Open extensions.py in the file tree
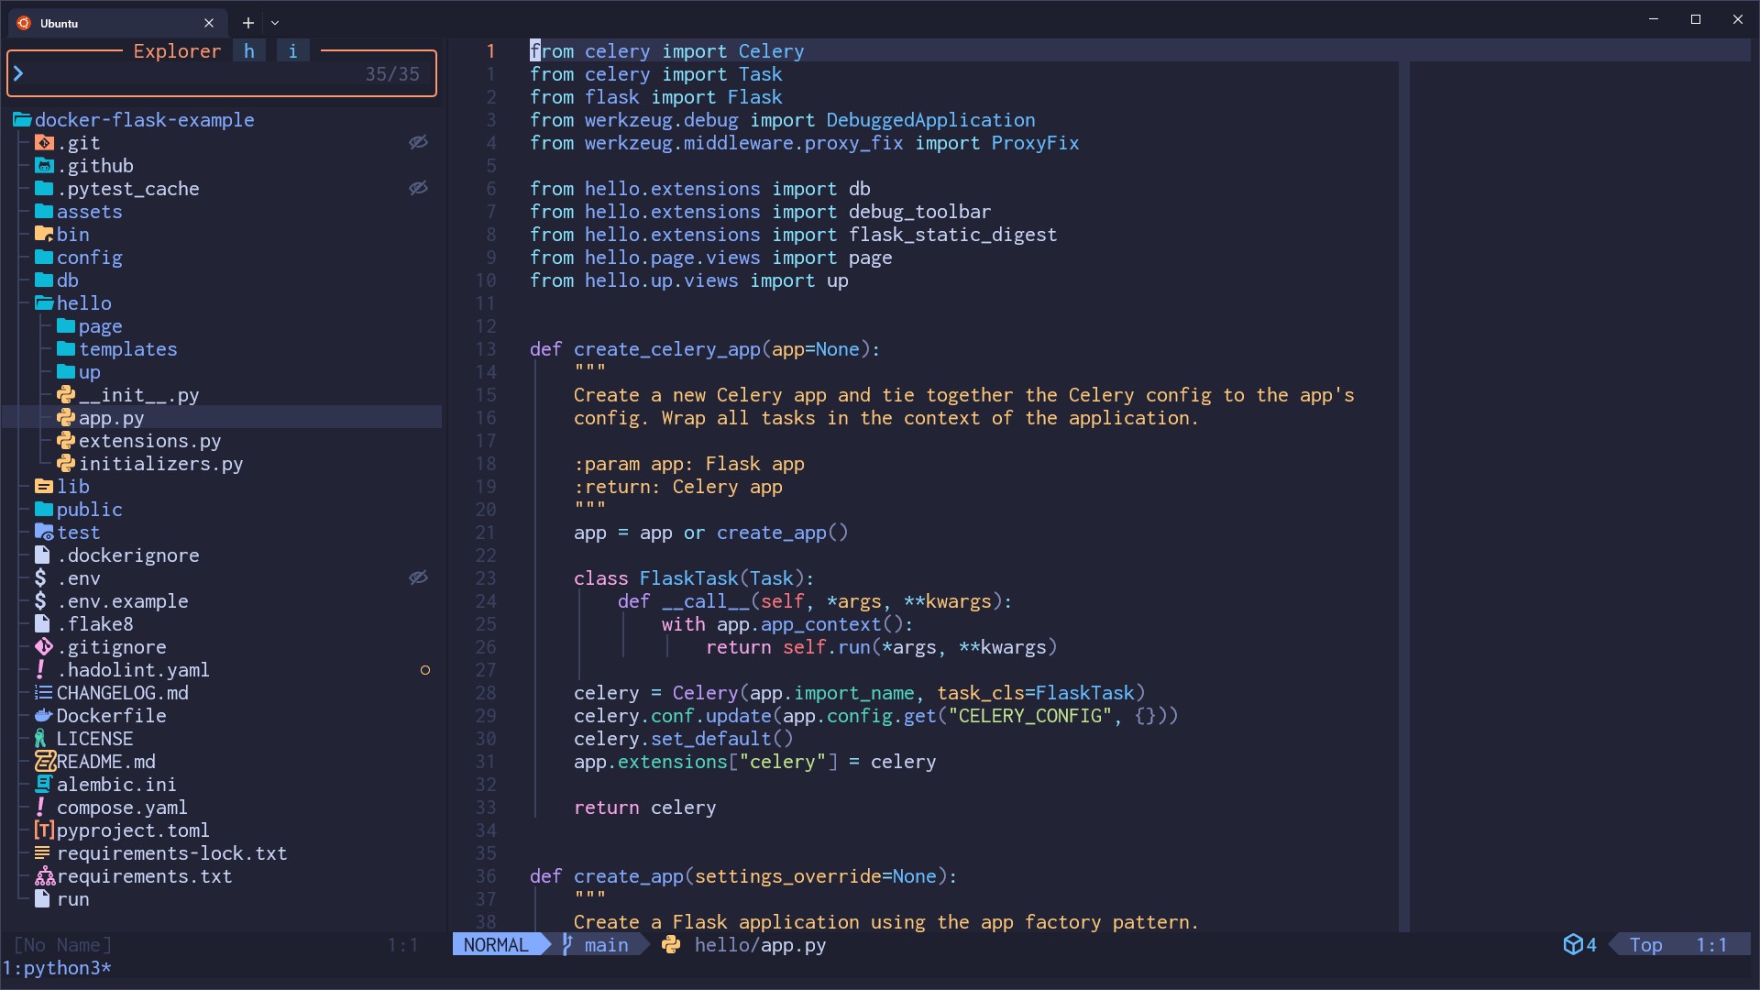Viewport: 1760px width, 990px height. point(149,441)
